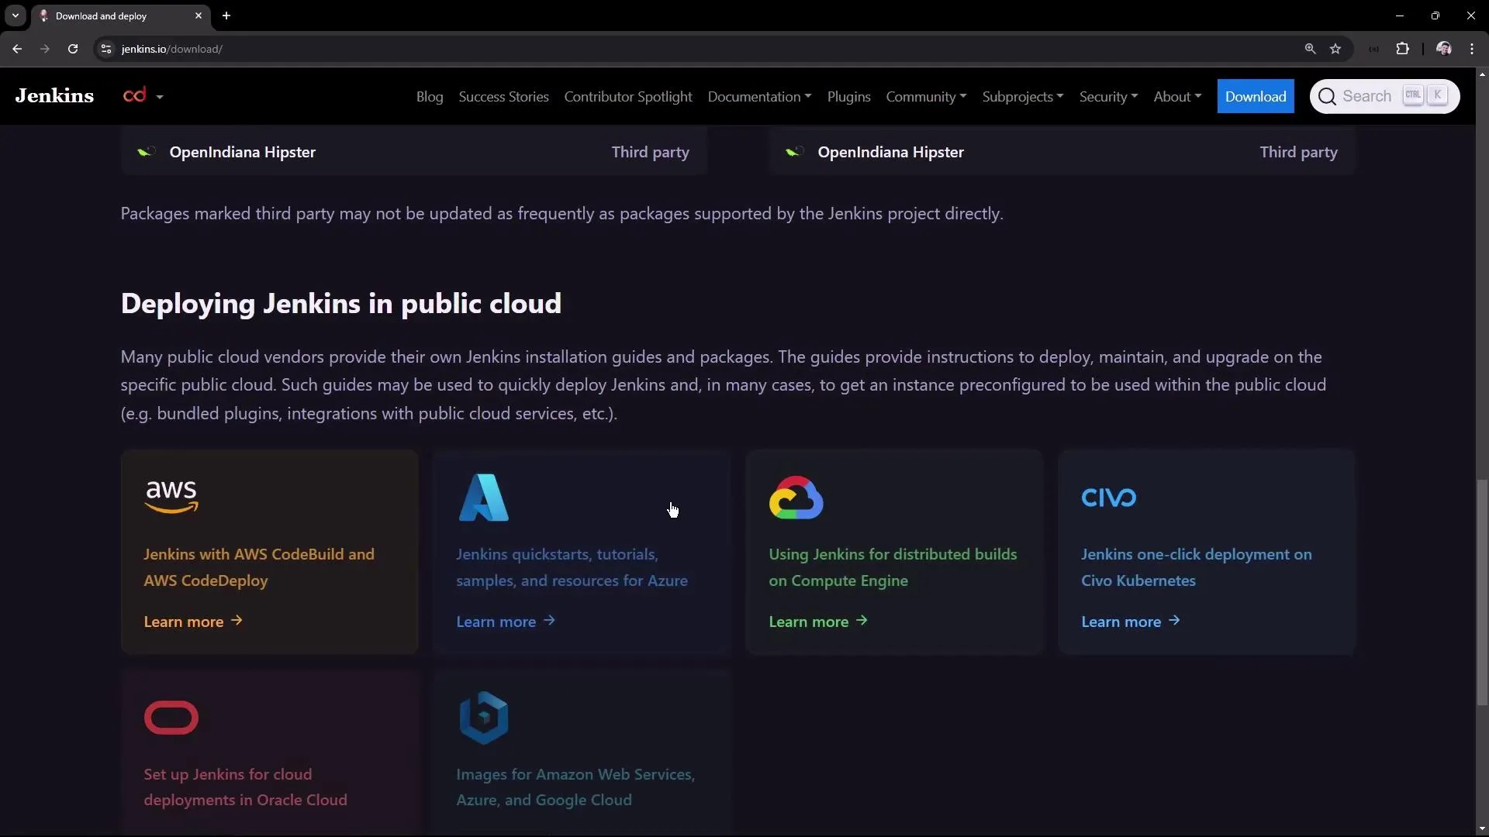Image resolution: width=1489 pixels, height=837 pixels.
Task: Click the AWS logo icon
Action: point(171,497)
